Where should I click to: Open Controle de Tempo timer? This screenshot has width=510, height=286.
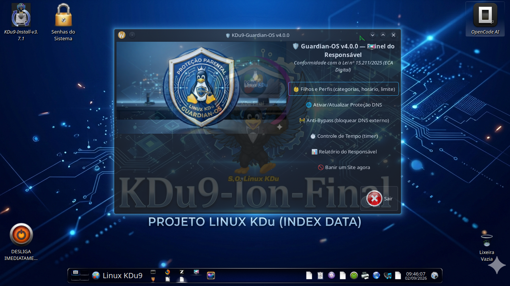click(343, 136)
